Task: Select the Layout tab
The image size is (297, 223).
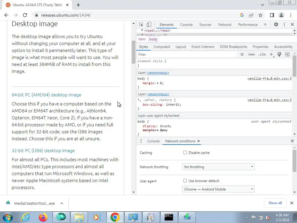Action: 181,47
